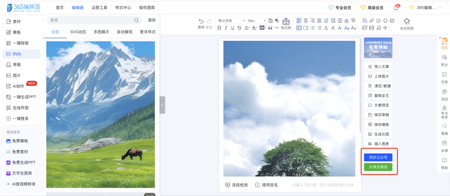Viewport: 450px width, 196px height.
Task: Contact 客服 customer service
Action: coord(444,129)
